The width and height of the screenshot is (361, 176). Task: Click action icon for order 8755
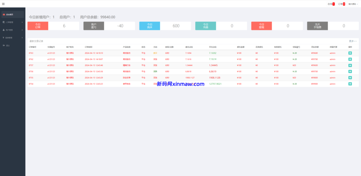[350, 77]
